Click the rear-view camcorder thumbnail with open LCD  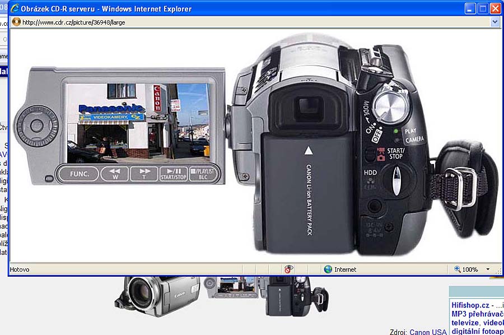point(266,294)
